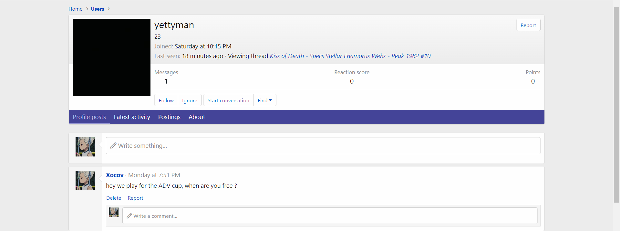
Task: Click the pencil icon in comment field
Action: coord(129,216)
